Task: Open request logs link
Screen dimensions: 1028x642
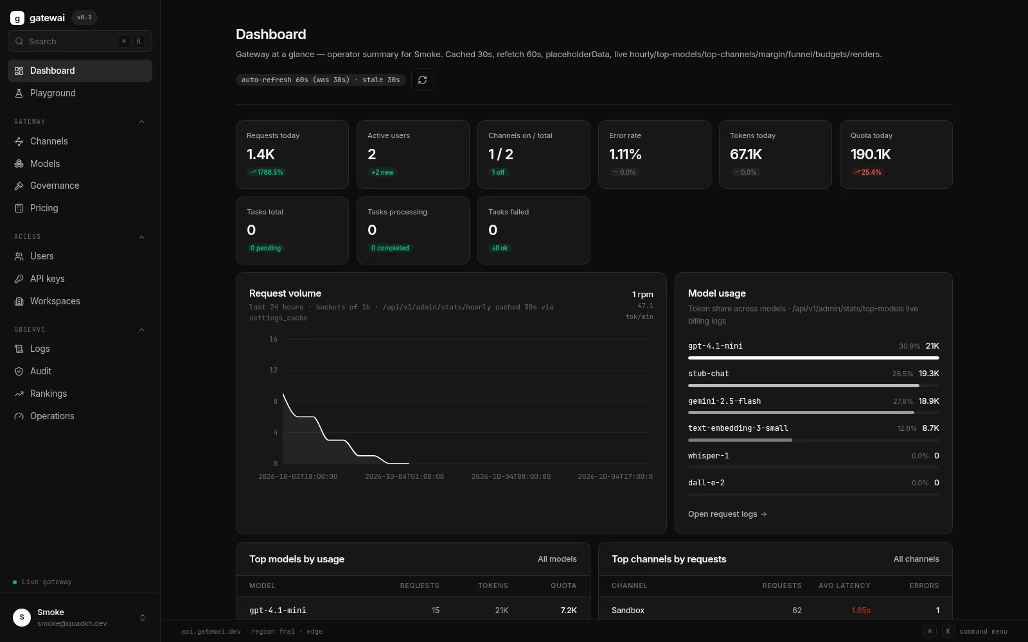Action: (x=727, y=514)
